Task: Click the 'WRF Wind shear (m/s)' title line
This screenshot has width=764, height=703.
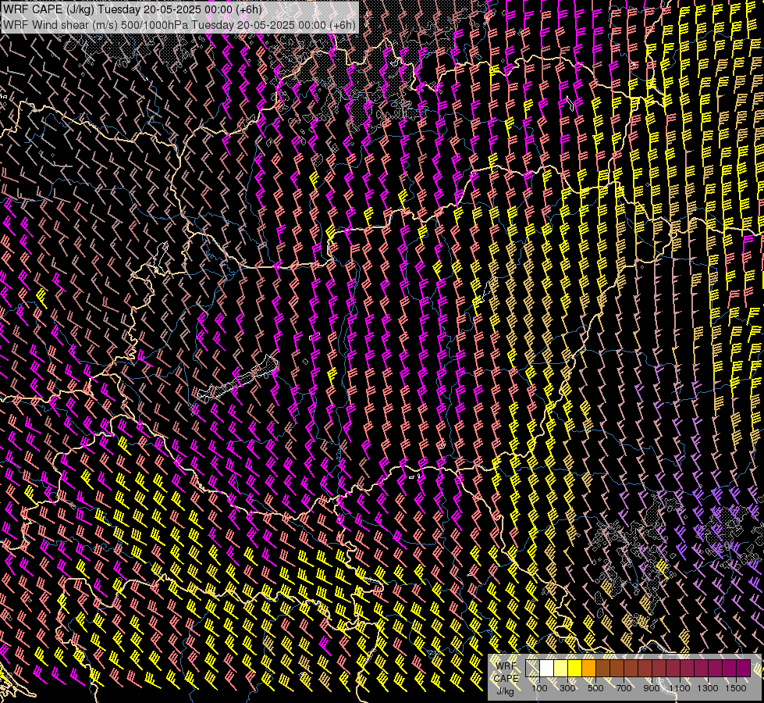Action: [179, 25]
